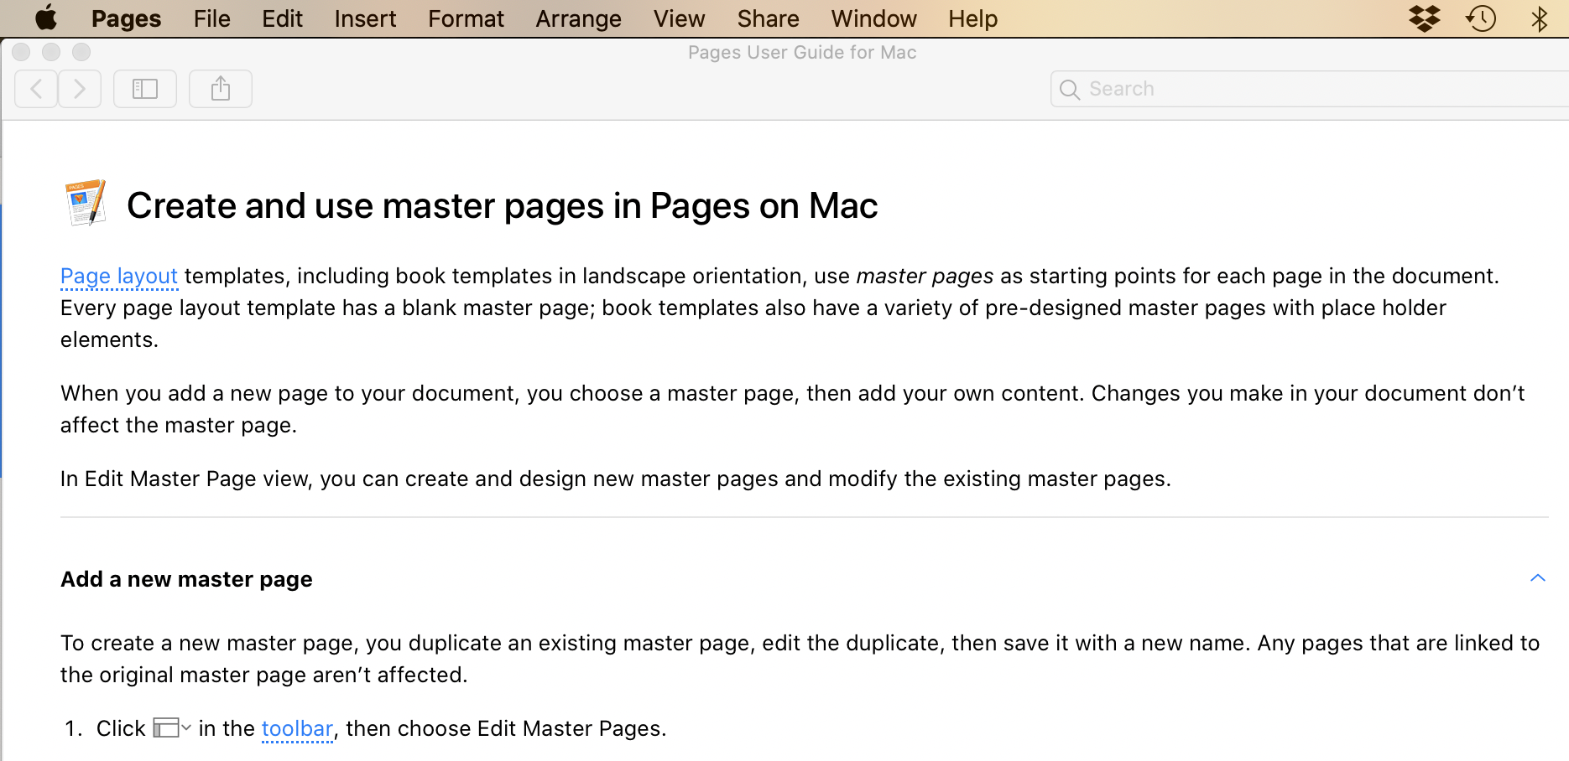Click the 'Pages User Guide for Mac' window title
Viewport: 1569px width, 761px height.
802,53
